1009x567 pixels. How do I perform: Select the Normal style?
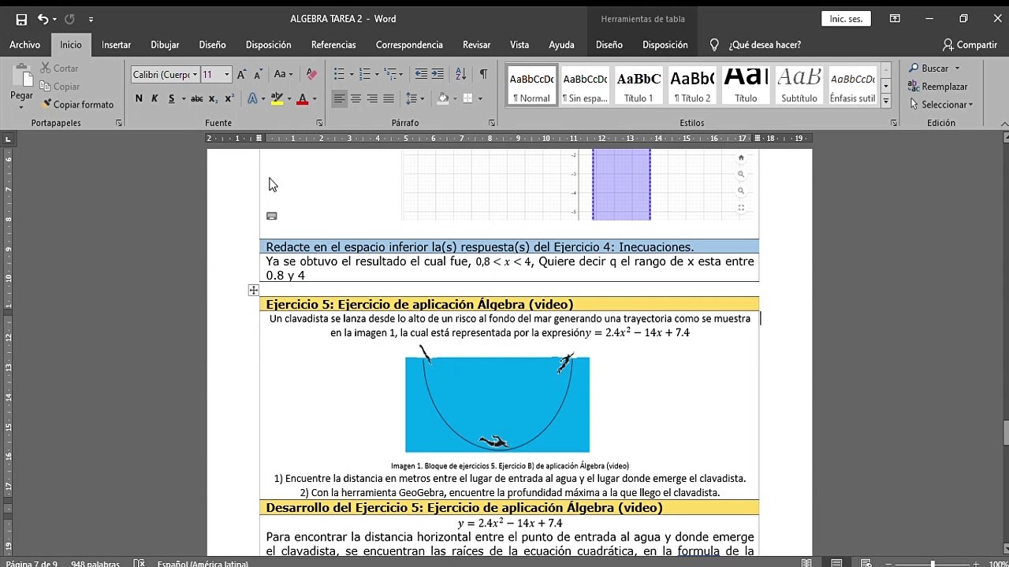531,85
